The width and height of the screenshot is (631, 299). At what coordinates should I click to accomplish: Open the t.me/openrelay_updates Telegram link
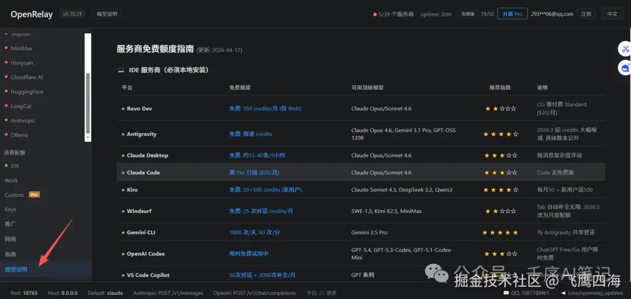point(591,293)
